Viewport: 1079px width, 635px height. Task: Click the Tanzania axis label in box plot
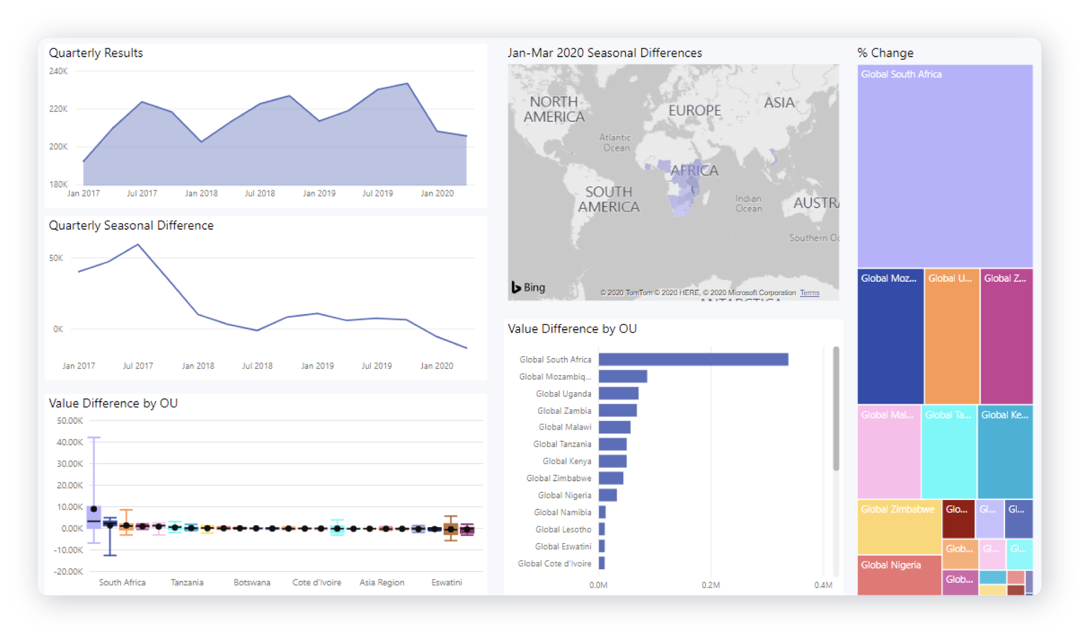[187, 582]
